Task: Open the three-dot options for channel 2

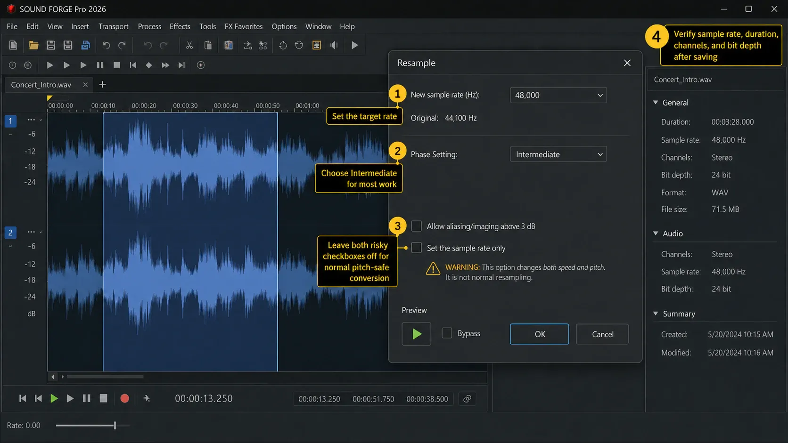Action: coord(31,232)
